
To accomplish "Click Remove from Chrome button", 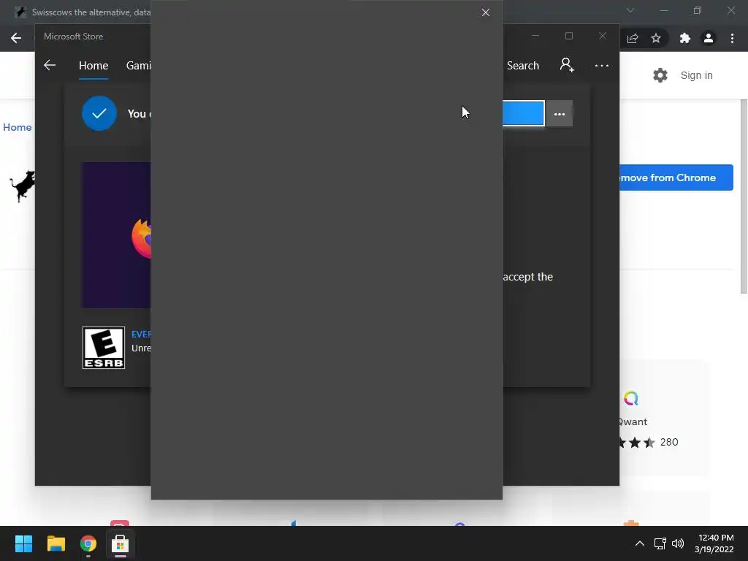I will coord(676,178).
